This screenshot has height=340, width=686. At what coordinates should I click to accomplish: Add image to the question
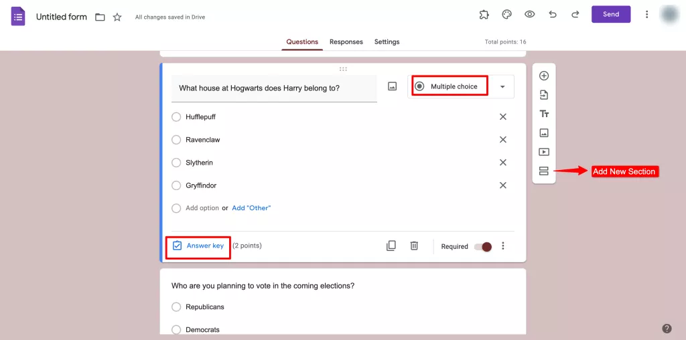(393, 86)
